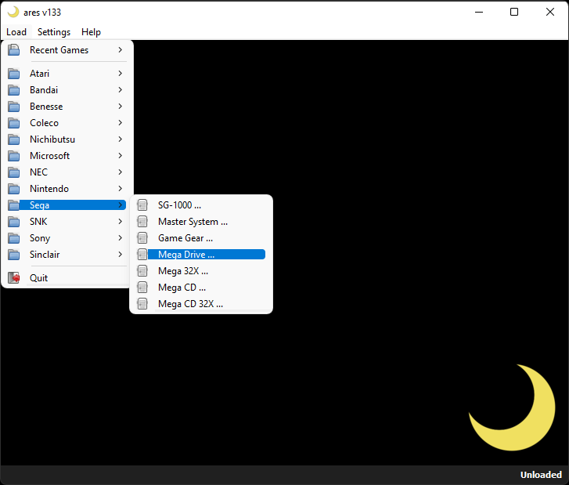This screenshot has height=485, width=569.
Task: Click the Bandai folder icon
Action: (14, 90)
